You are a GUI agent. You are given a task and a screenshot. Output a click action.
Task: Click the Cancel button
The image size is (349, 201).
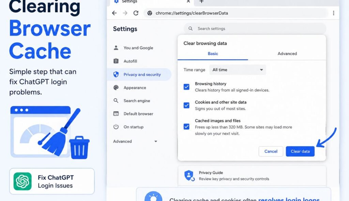[x=271, y=151]
